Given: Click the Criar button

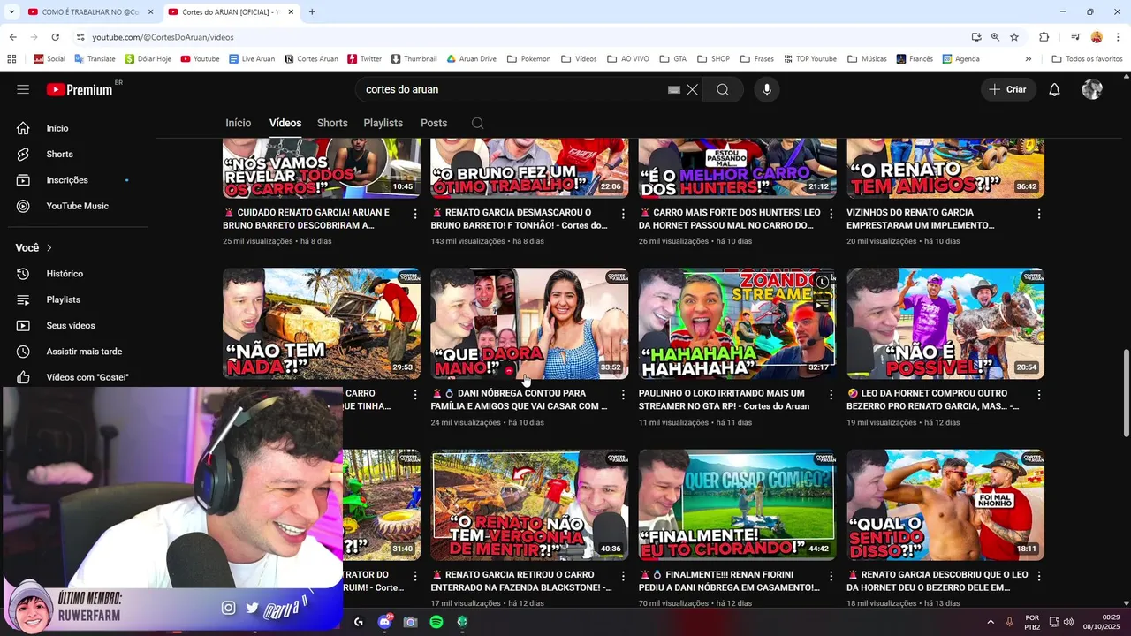Looking at the screenshot, I should tap(1008, 89).
